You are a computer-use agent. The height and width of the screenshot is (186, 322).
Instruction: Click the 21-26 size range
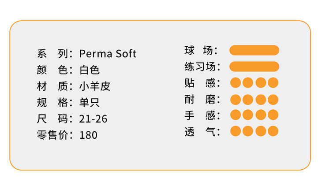point(93,119)
